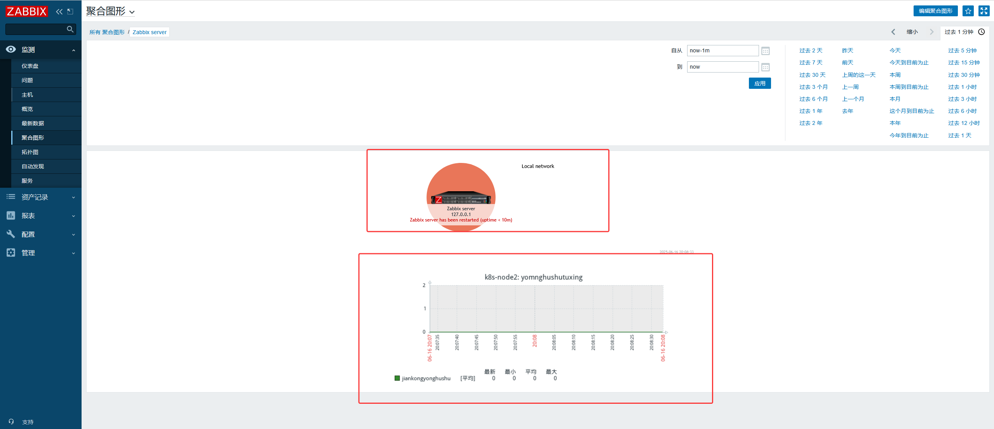Select time range 过去 12 小时
Image resolution: width=994 pixels, height=429 pixels.
tap(964, 123)
